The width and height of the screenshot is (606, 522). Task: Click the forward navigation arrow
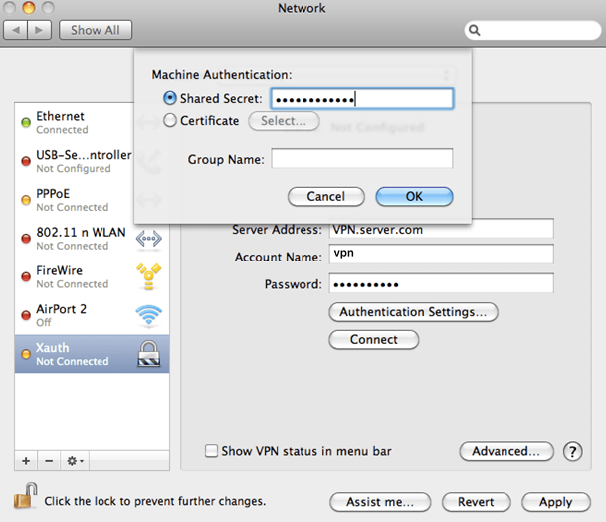39,30
